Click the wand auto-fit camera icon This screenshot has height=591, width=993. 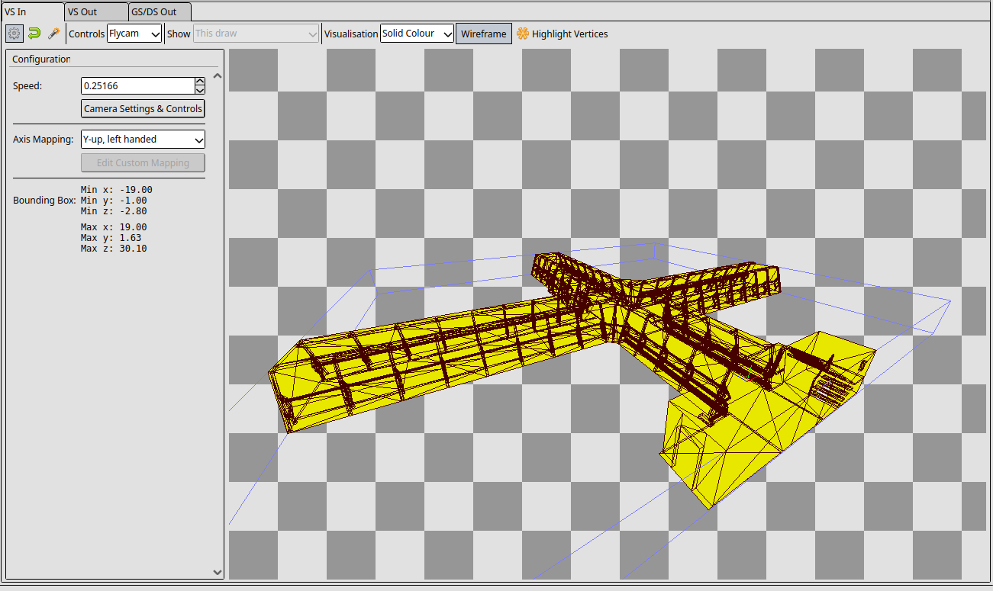pyautogui.click(x=53, y=34)
